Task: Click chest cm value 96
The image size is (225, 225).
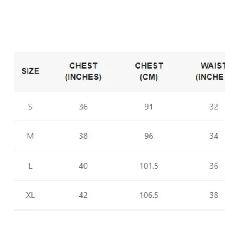Action: (149, 136)
